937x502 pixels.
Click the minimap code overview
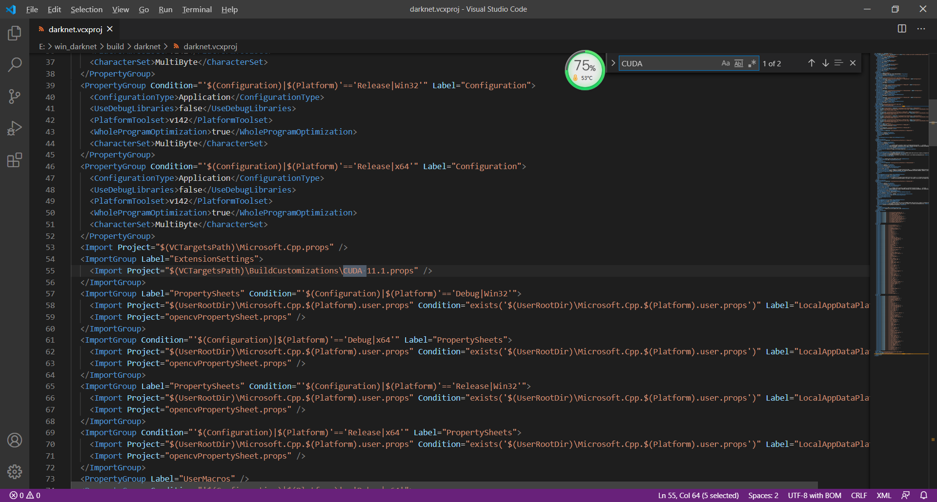click(901, 205)
